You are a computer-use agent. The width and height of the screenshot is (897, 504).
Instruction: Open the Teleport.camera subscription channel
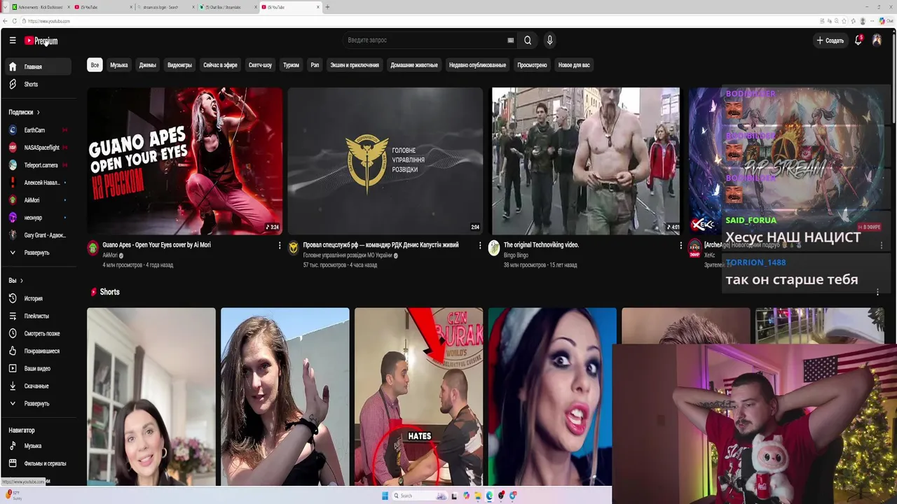pos(39,165)
